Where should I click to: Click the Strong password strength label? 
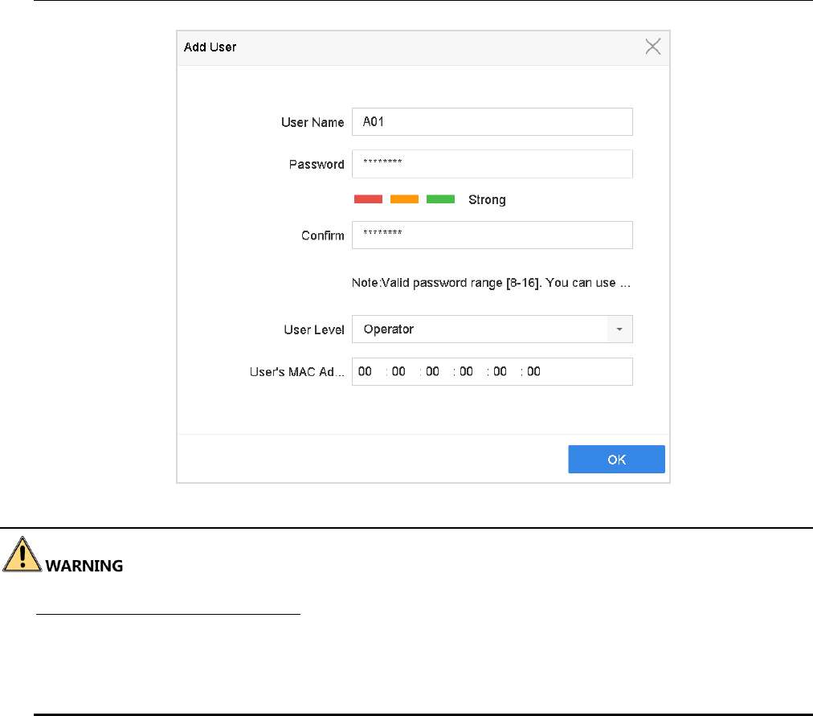pos(487,200)
